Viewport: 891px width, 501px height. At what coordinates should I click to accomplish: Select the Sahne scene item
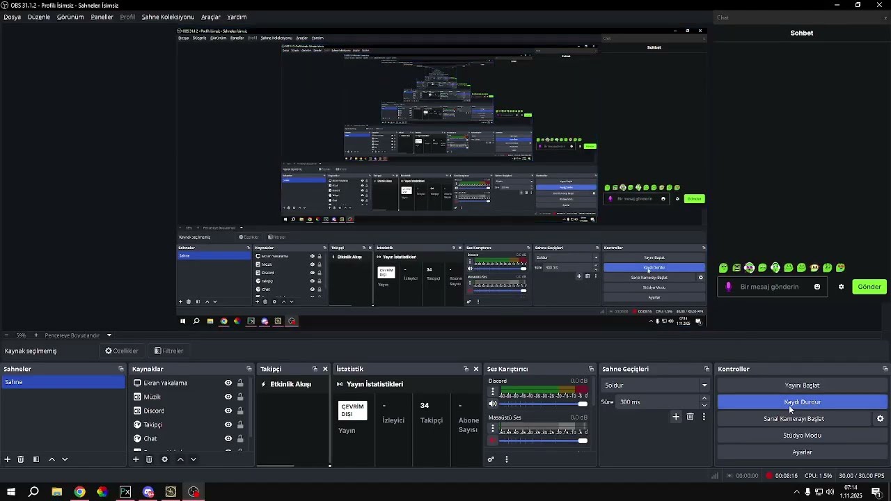click(x=63, y=382)
